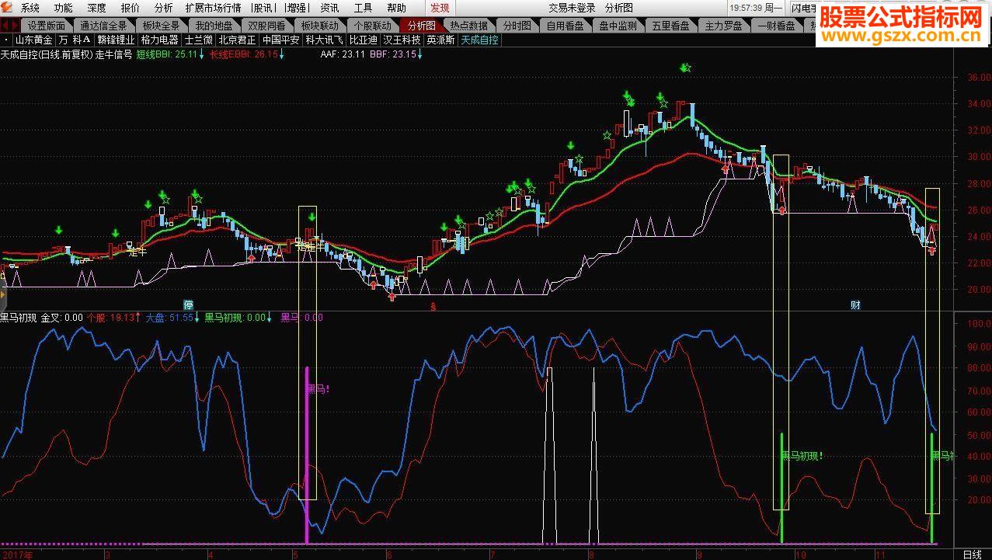The height and width of the screenshot is (560, 992).
Task: Switch to the 五里看盘 tab
Action: [670, 25]
